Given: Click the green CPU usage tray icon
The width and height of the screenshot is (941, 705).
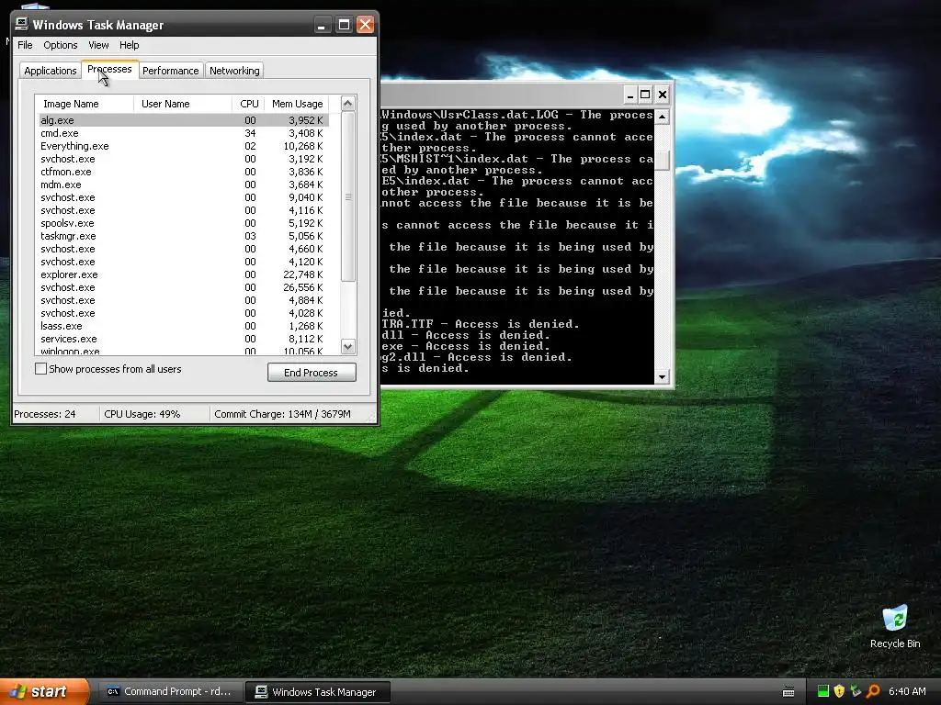Looking at the screenshot, I should (823, 691).
